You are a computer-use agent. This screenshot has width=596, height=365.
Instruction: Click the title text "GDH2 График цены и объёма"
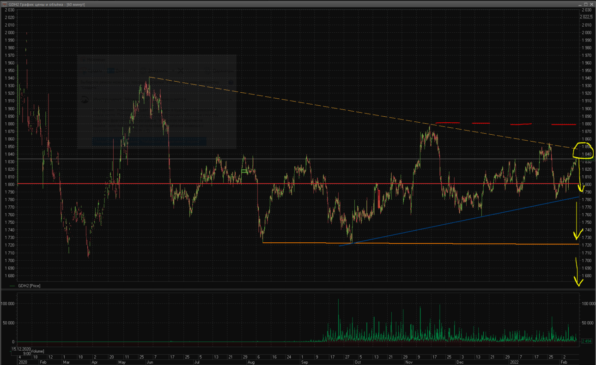point(37,4)
